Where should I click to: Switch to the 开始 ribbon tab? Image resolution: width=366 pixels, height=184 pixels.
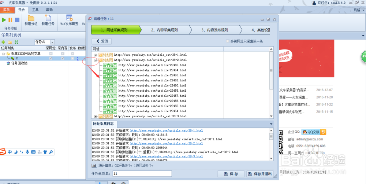pos(22,10)
